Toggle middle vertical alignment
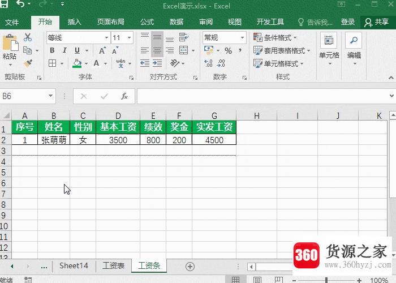This screenshot has width=396, height=283. pos(157,38)
